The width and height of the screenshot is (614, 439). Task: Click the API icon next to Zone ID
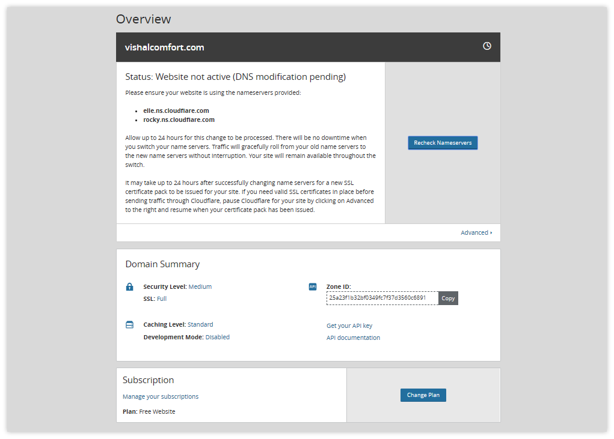[313, 287]
